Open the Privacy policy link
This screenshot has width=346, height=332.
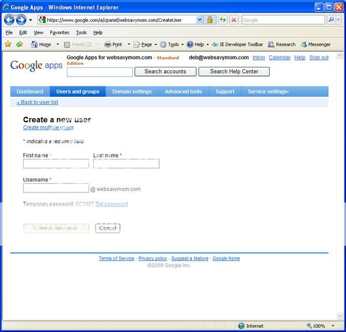153,259
